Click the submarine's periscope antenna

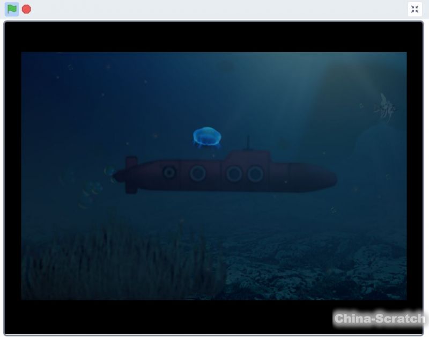click(x=248, y=143)
